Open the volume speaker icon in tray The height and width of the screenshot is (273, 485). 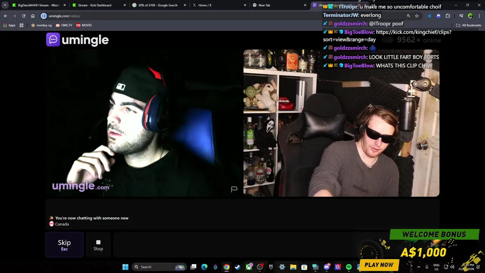coord(452,267)
